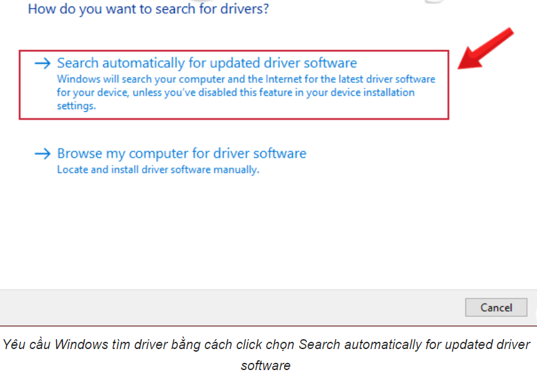The image size is (537, 376).
Task: Click the arrow icon beside Browse my computer
Action: tap(43, 154)
